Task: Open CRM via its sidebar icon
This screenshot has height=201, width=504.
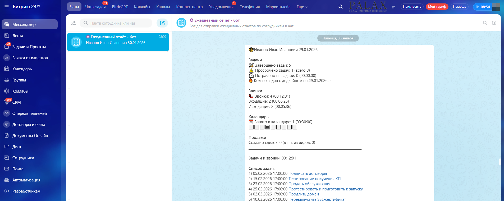Action: point(7,102)
